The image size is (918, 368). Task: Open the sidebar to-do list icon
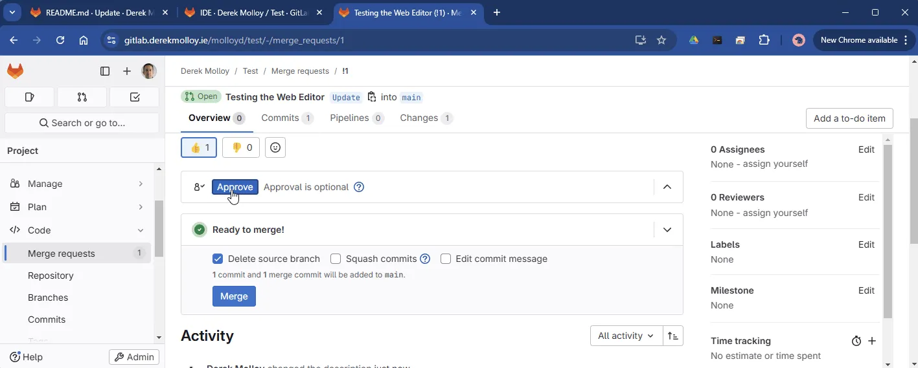coord(135,97)
